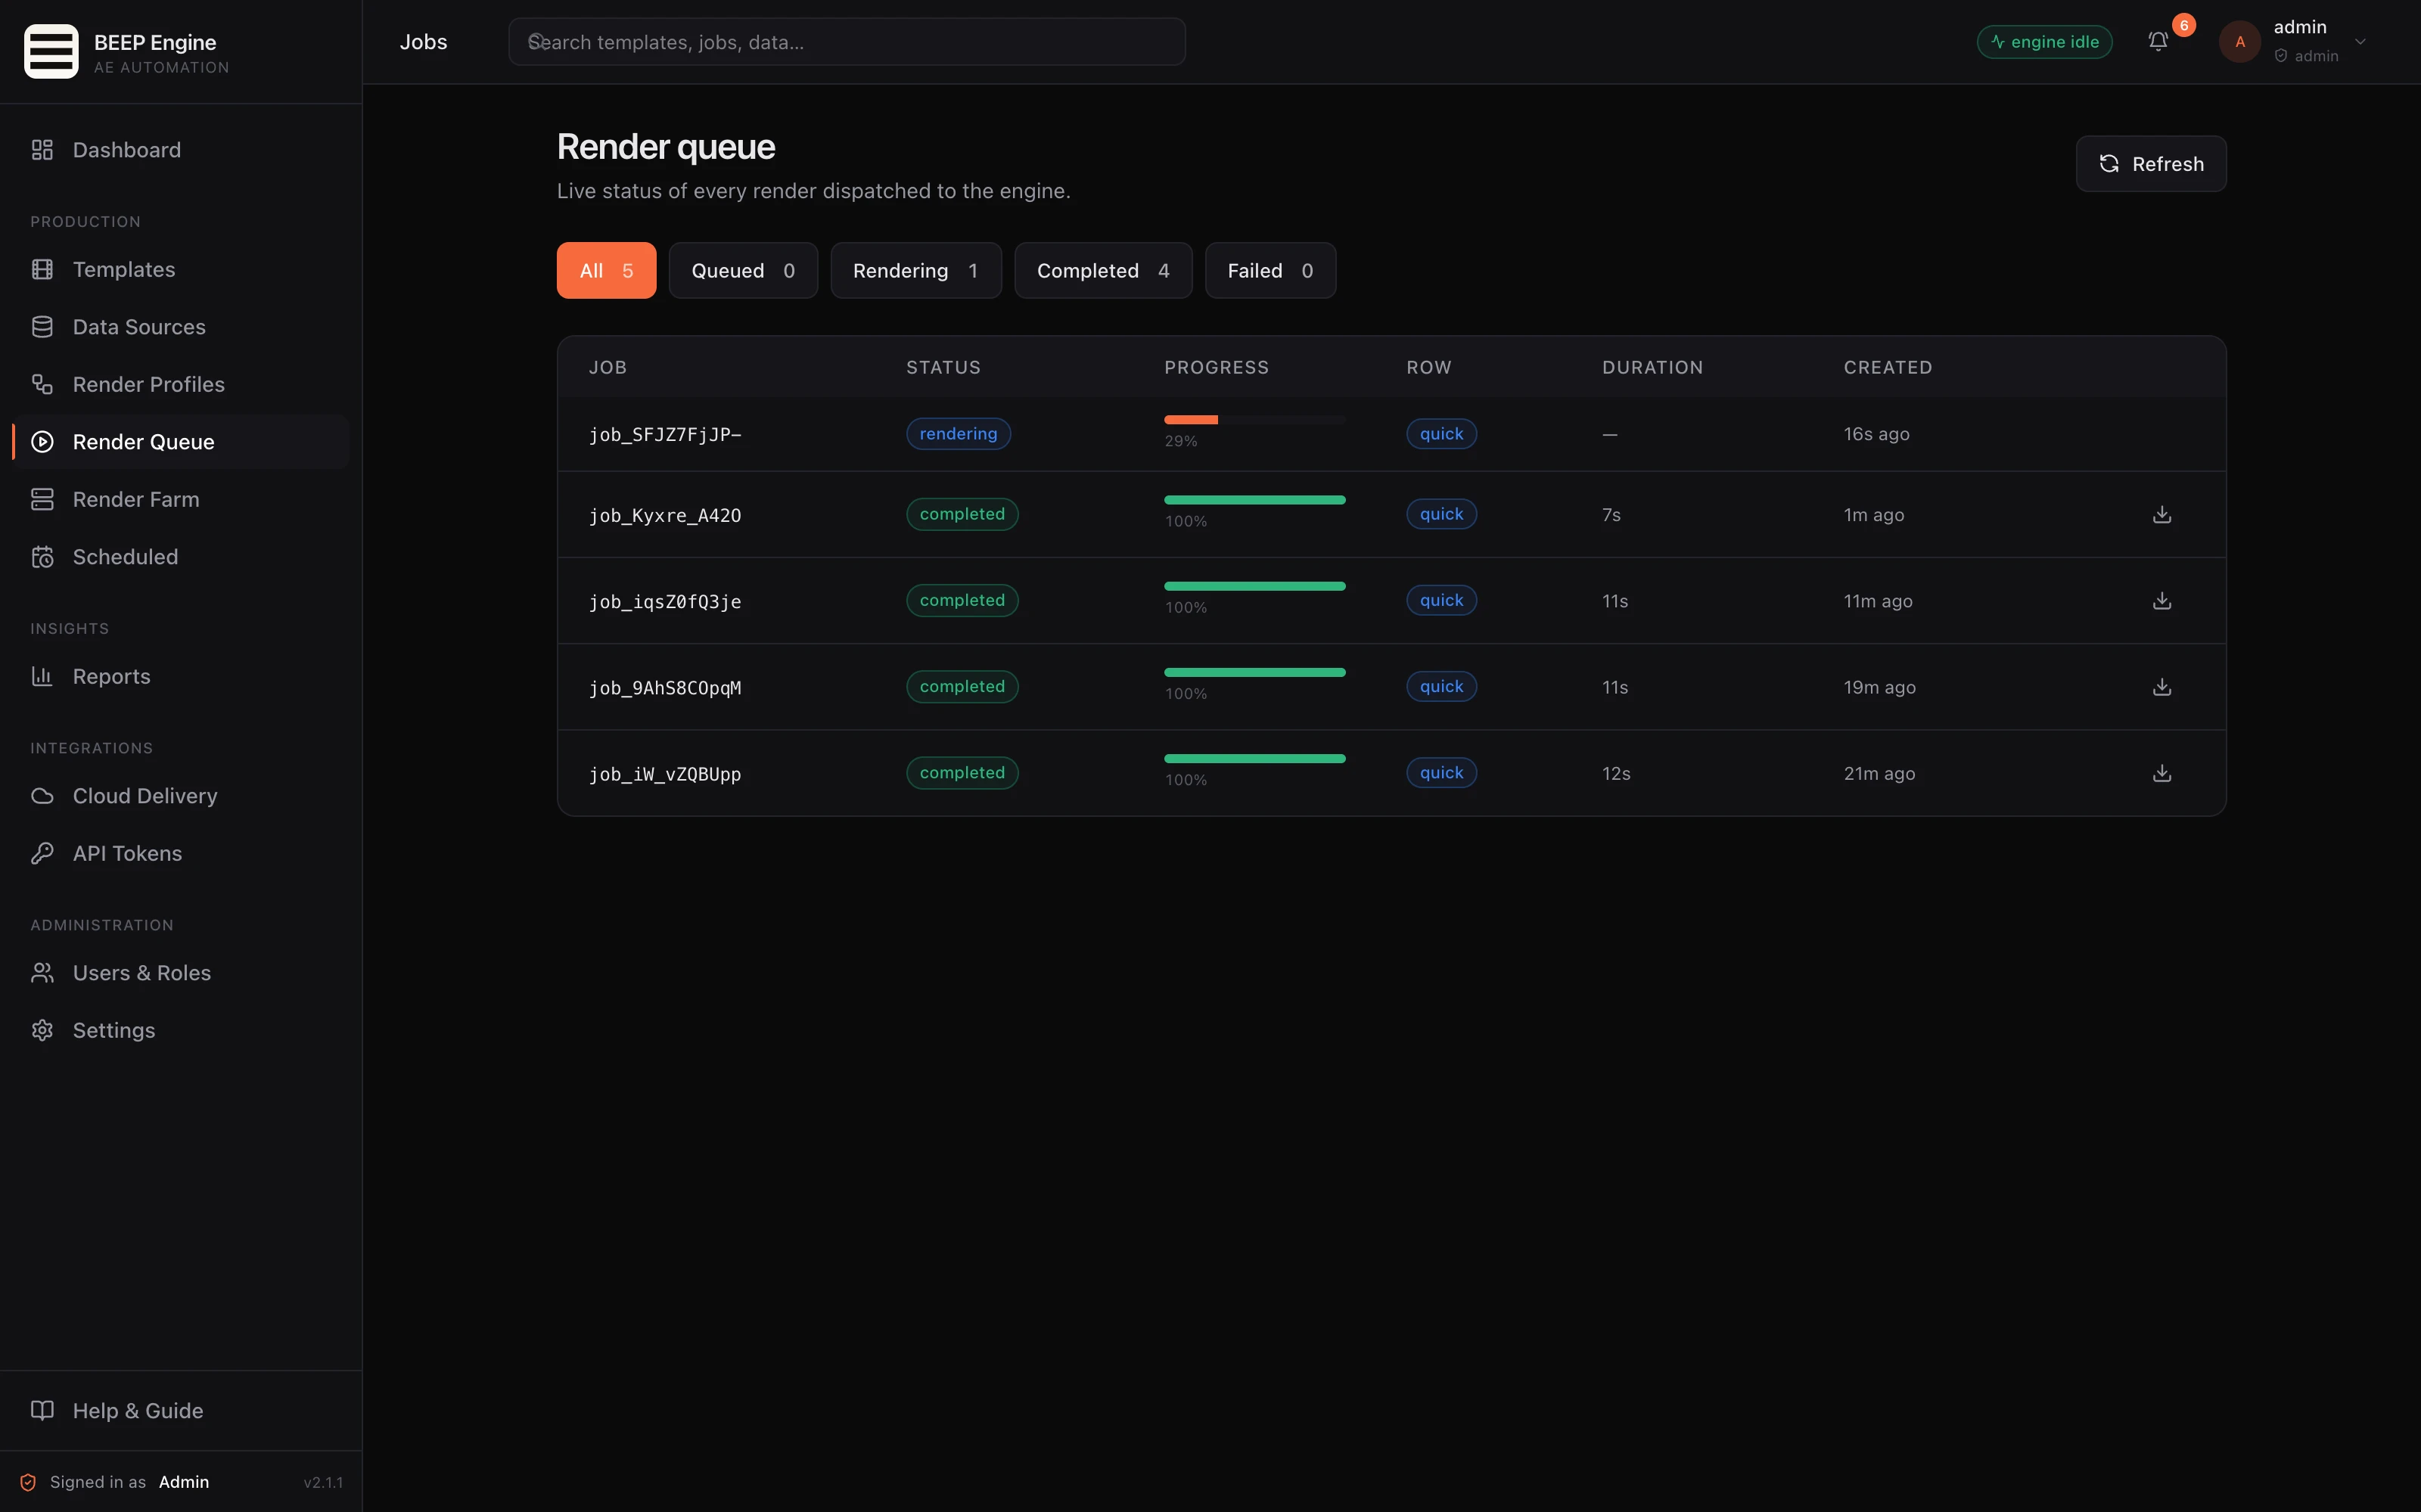Click the quick row tag for job_SFJZ7FjJP-

tap(1441, 434)
